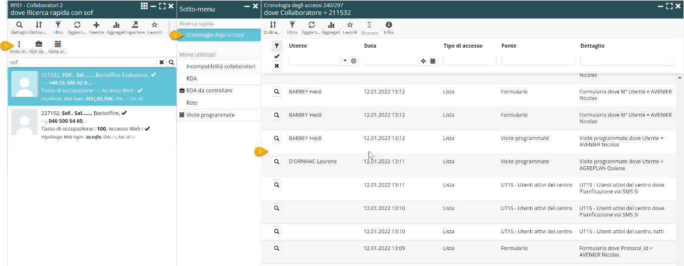
Task: Toggle the filter row funnel button beside Utente
Action: tap(277, 46)
